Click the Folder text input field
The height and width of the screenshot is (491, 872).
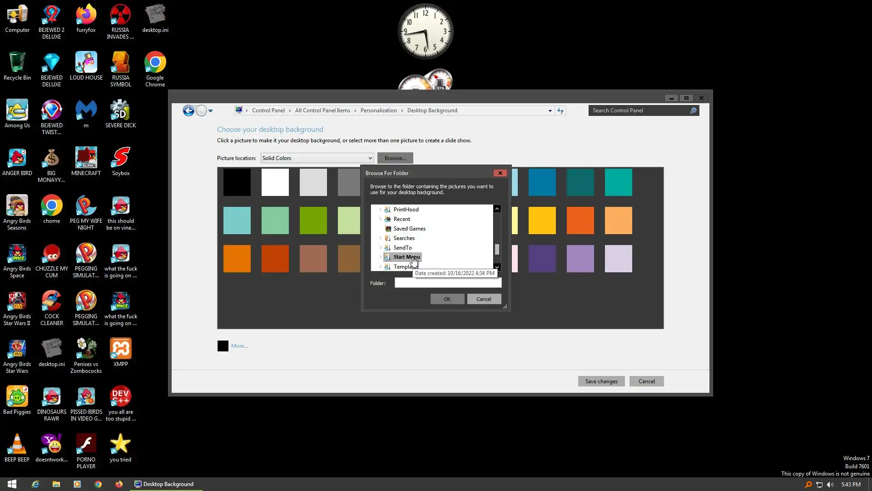[448, 283]
